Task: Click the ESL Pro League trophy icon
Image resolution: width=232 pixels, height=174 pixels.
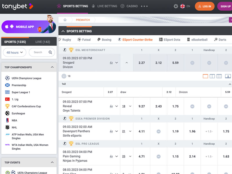Action: (x=71, y=144)
